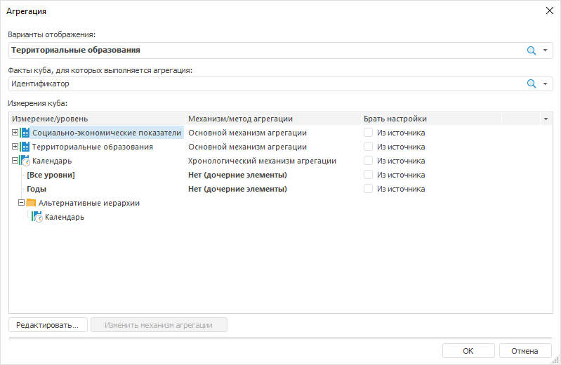The width and height of the screenshot is (561, 365).
Task: Check Из источника for Территориальные образования
Action: click(x=368, y=147)
